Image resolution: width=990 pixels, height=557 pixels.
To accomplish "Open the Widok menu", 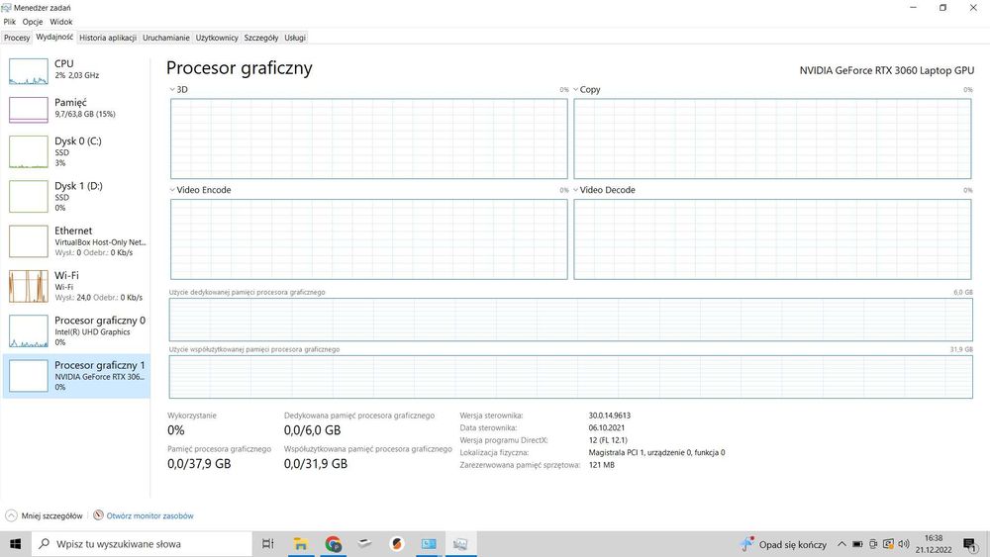I will pos(61,22).
